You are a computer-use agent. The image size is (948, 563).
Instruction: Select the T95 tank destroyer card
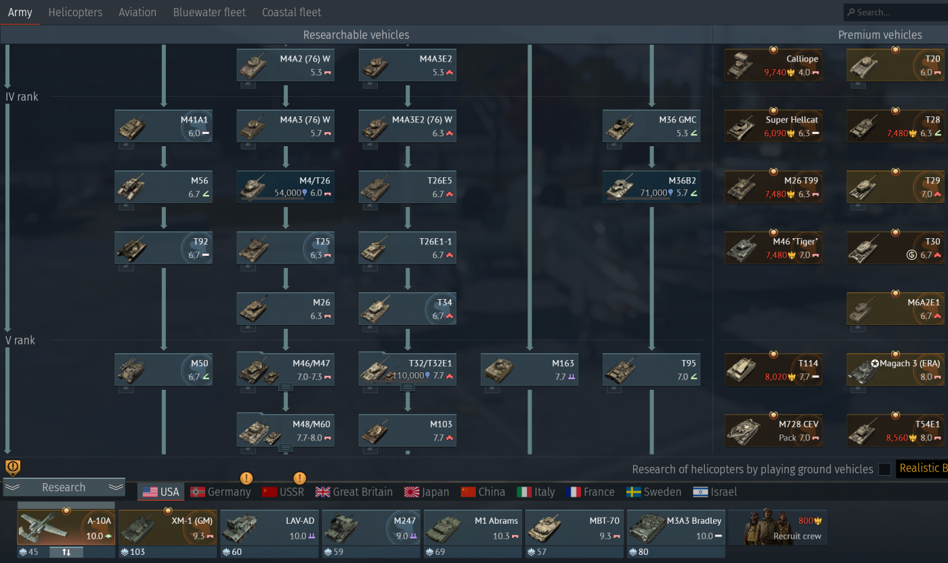click(651, 369)
